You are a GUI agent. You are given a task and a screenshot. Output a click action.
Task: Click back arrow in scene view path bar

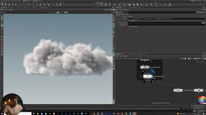[x=2, y=10]
